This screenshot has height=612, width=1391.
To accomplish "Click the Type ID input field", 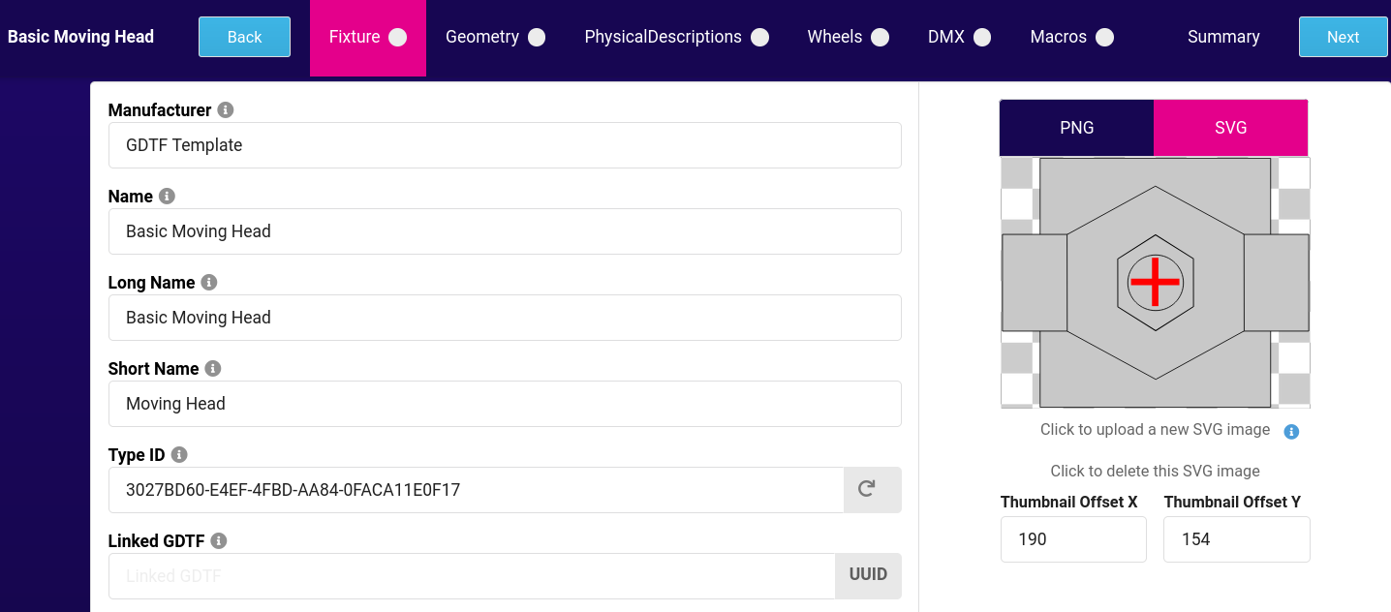I will (x=477, y=490).
